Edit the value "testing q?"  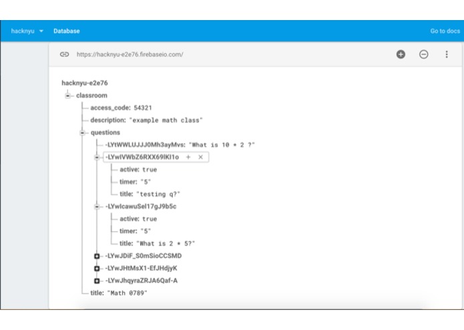point(158,194)
